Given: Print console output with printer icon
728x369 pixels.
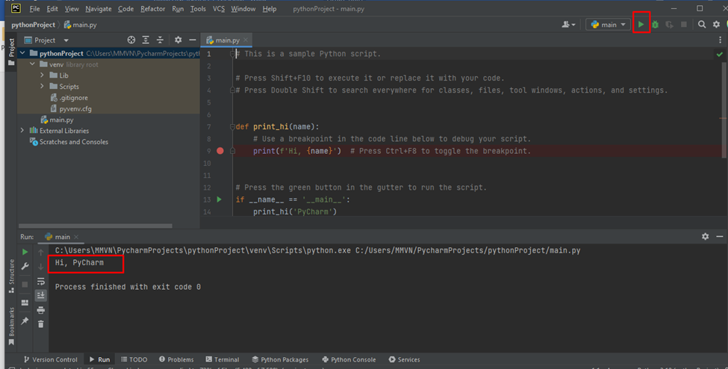Looking at the screenshot, I should [41, 310].
